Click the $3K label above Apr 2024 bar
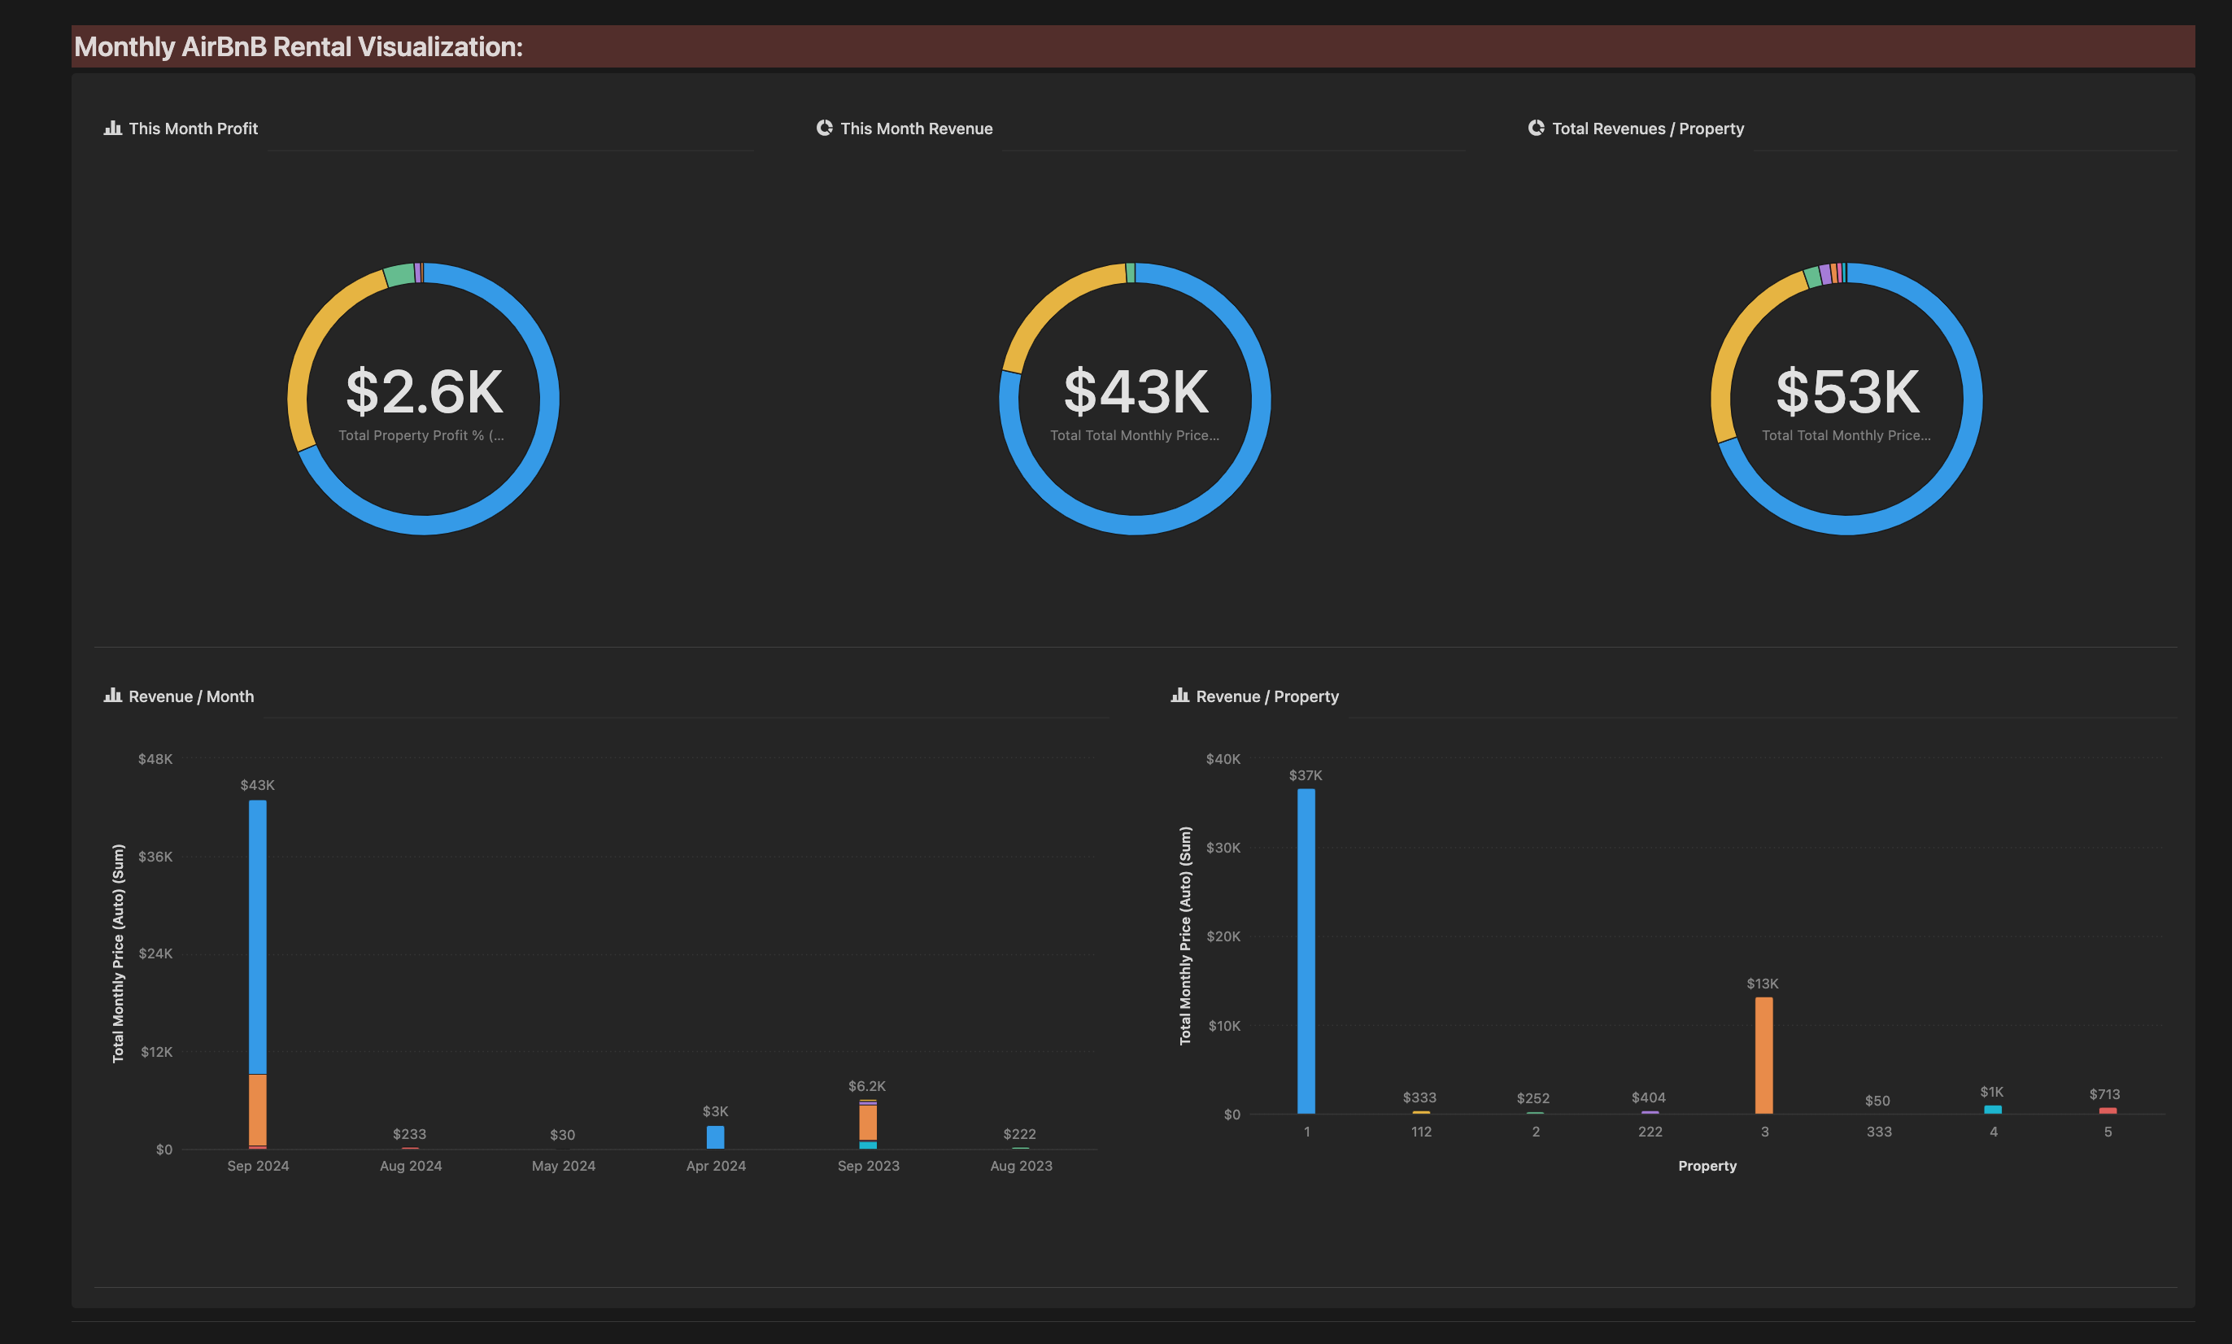Screen dimensions: 2232x1344 click(715, 1111)
